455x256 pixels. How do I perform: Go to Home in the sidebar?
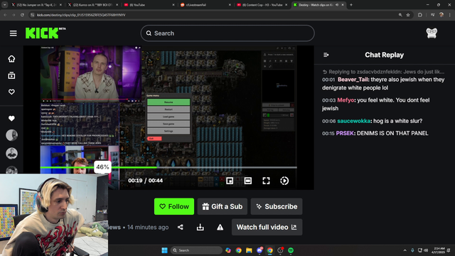click(11, 59)
